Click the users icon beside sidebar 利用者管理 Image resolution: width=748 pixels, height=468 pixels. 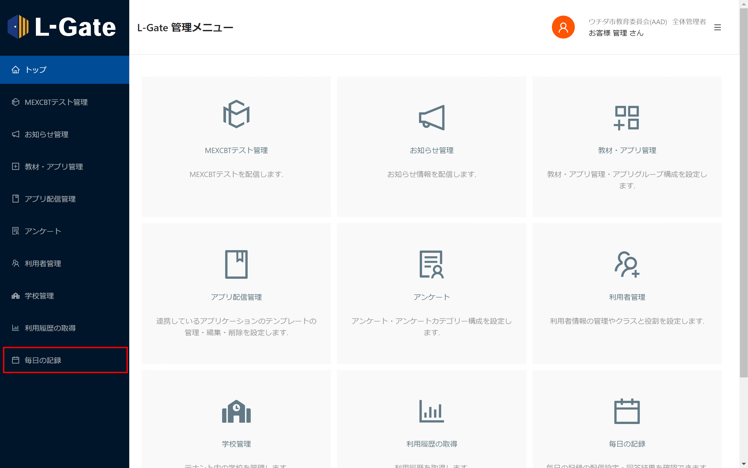(15, 263)
